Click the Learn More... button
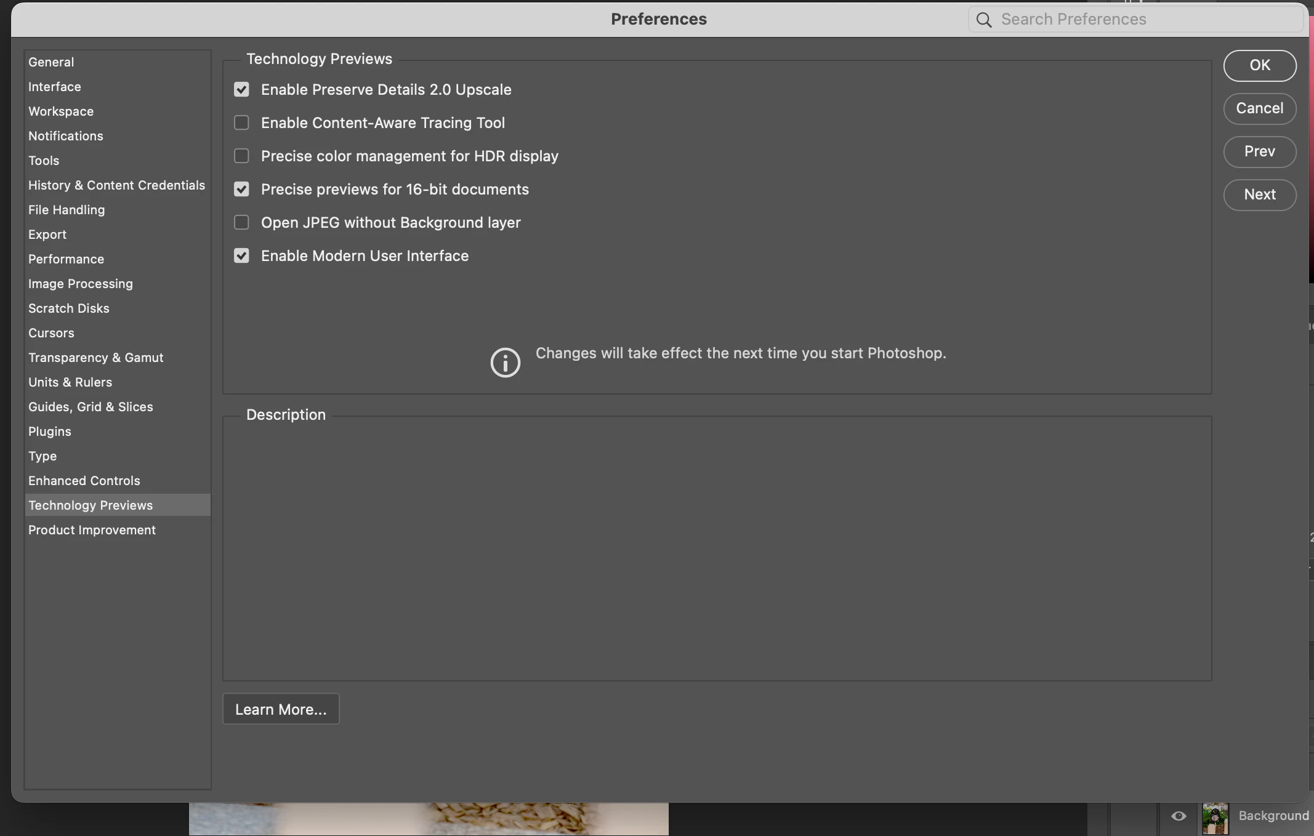This screenshot has height=836, width=1314. 281,709
